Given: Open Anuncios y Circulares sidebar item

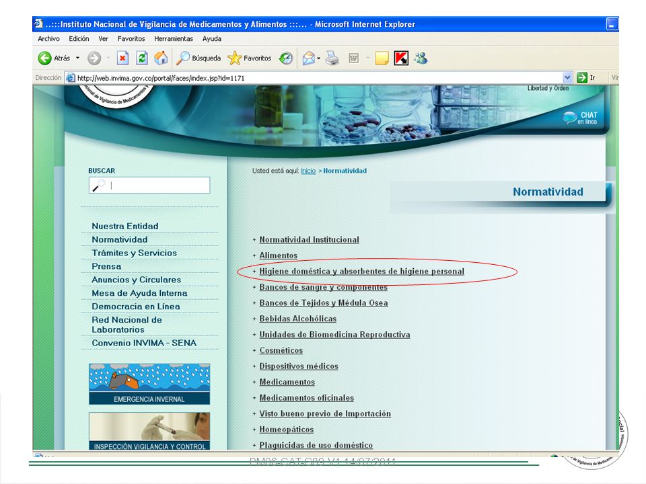Looking at the screenshot, I should [x=137, y=280].
